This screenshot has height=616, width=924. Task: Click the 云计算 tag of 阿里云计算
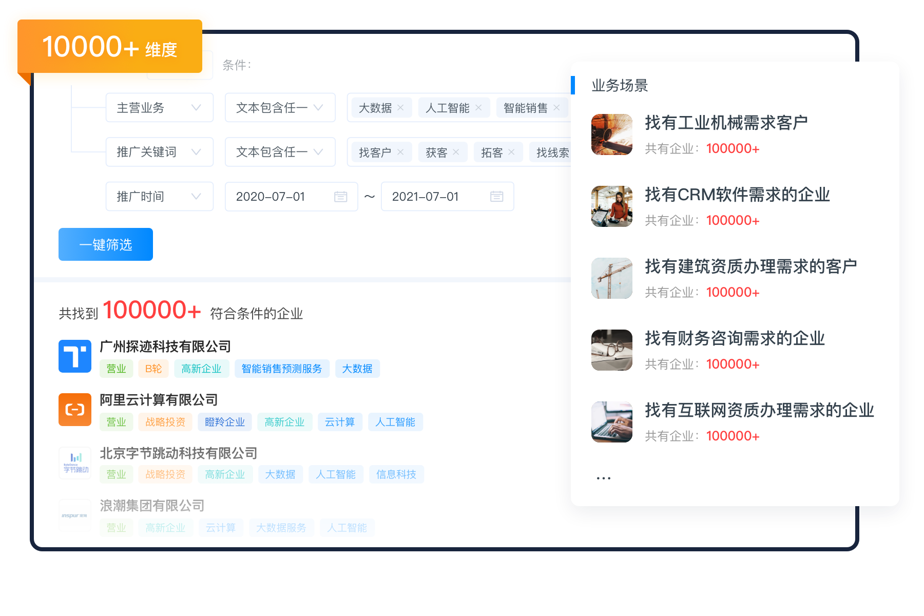340,422
